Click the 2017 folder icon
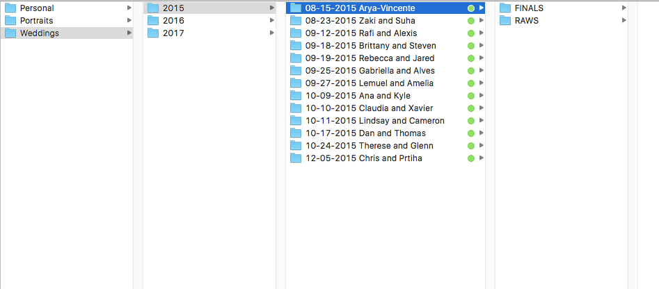Screen dimensions: 659x289 coord(153,33)
